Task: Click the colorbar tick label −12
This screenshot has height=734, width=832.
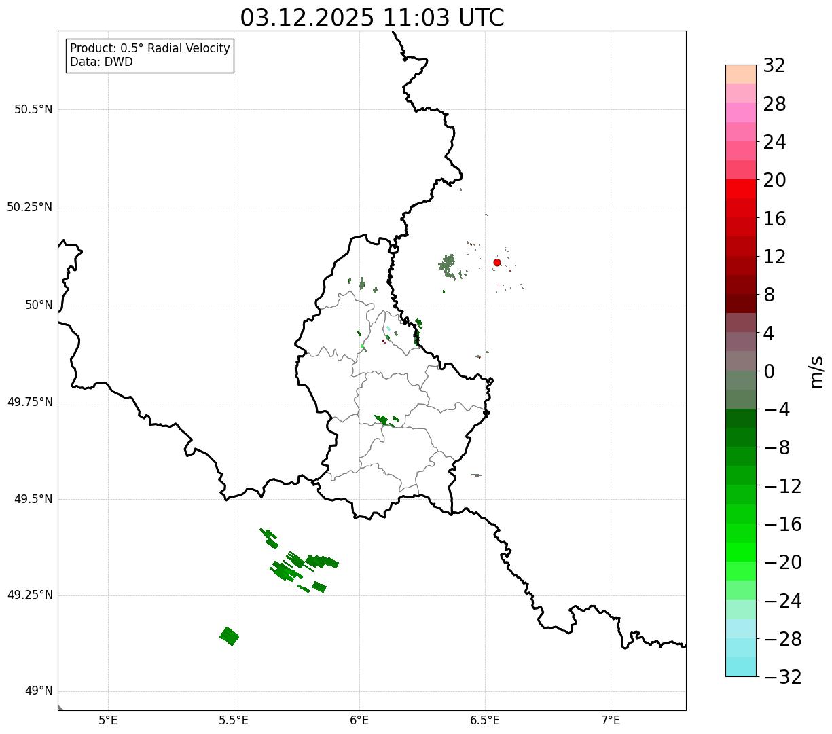Action: pyautogui.click(x=782, y=486)
